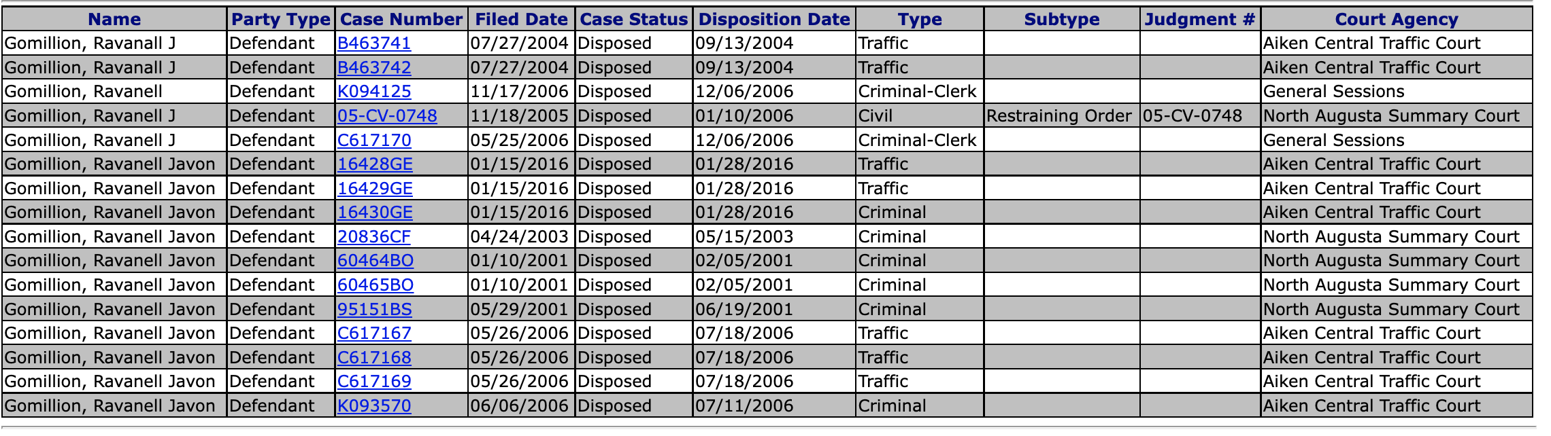Viewport: 1551px width, 436px height.
Task: Open case number B463741 link
Action: (x=374, y=43)
